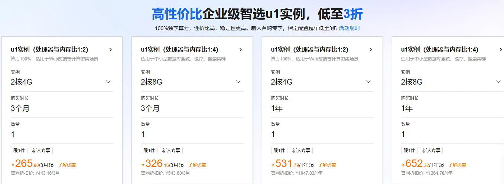Click 限1件 tag in the ¥326.16 card
The width and height of the screenshot is (504, 184).
[149, 151]
